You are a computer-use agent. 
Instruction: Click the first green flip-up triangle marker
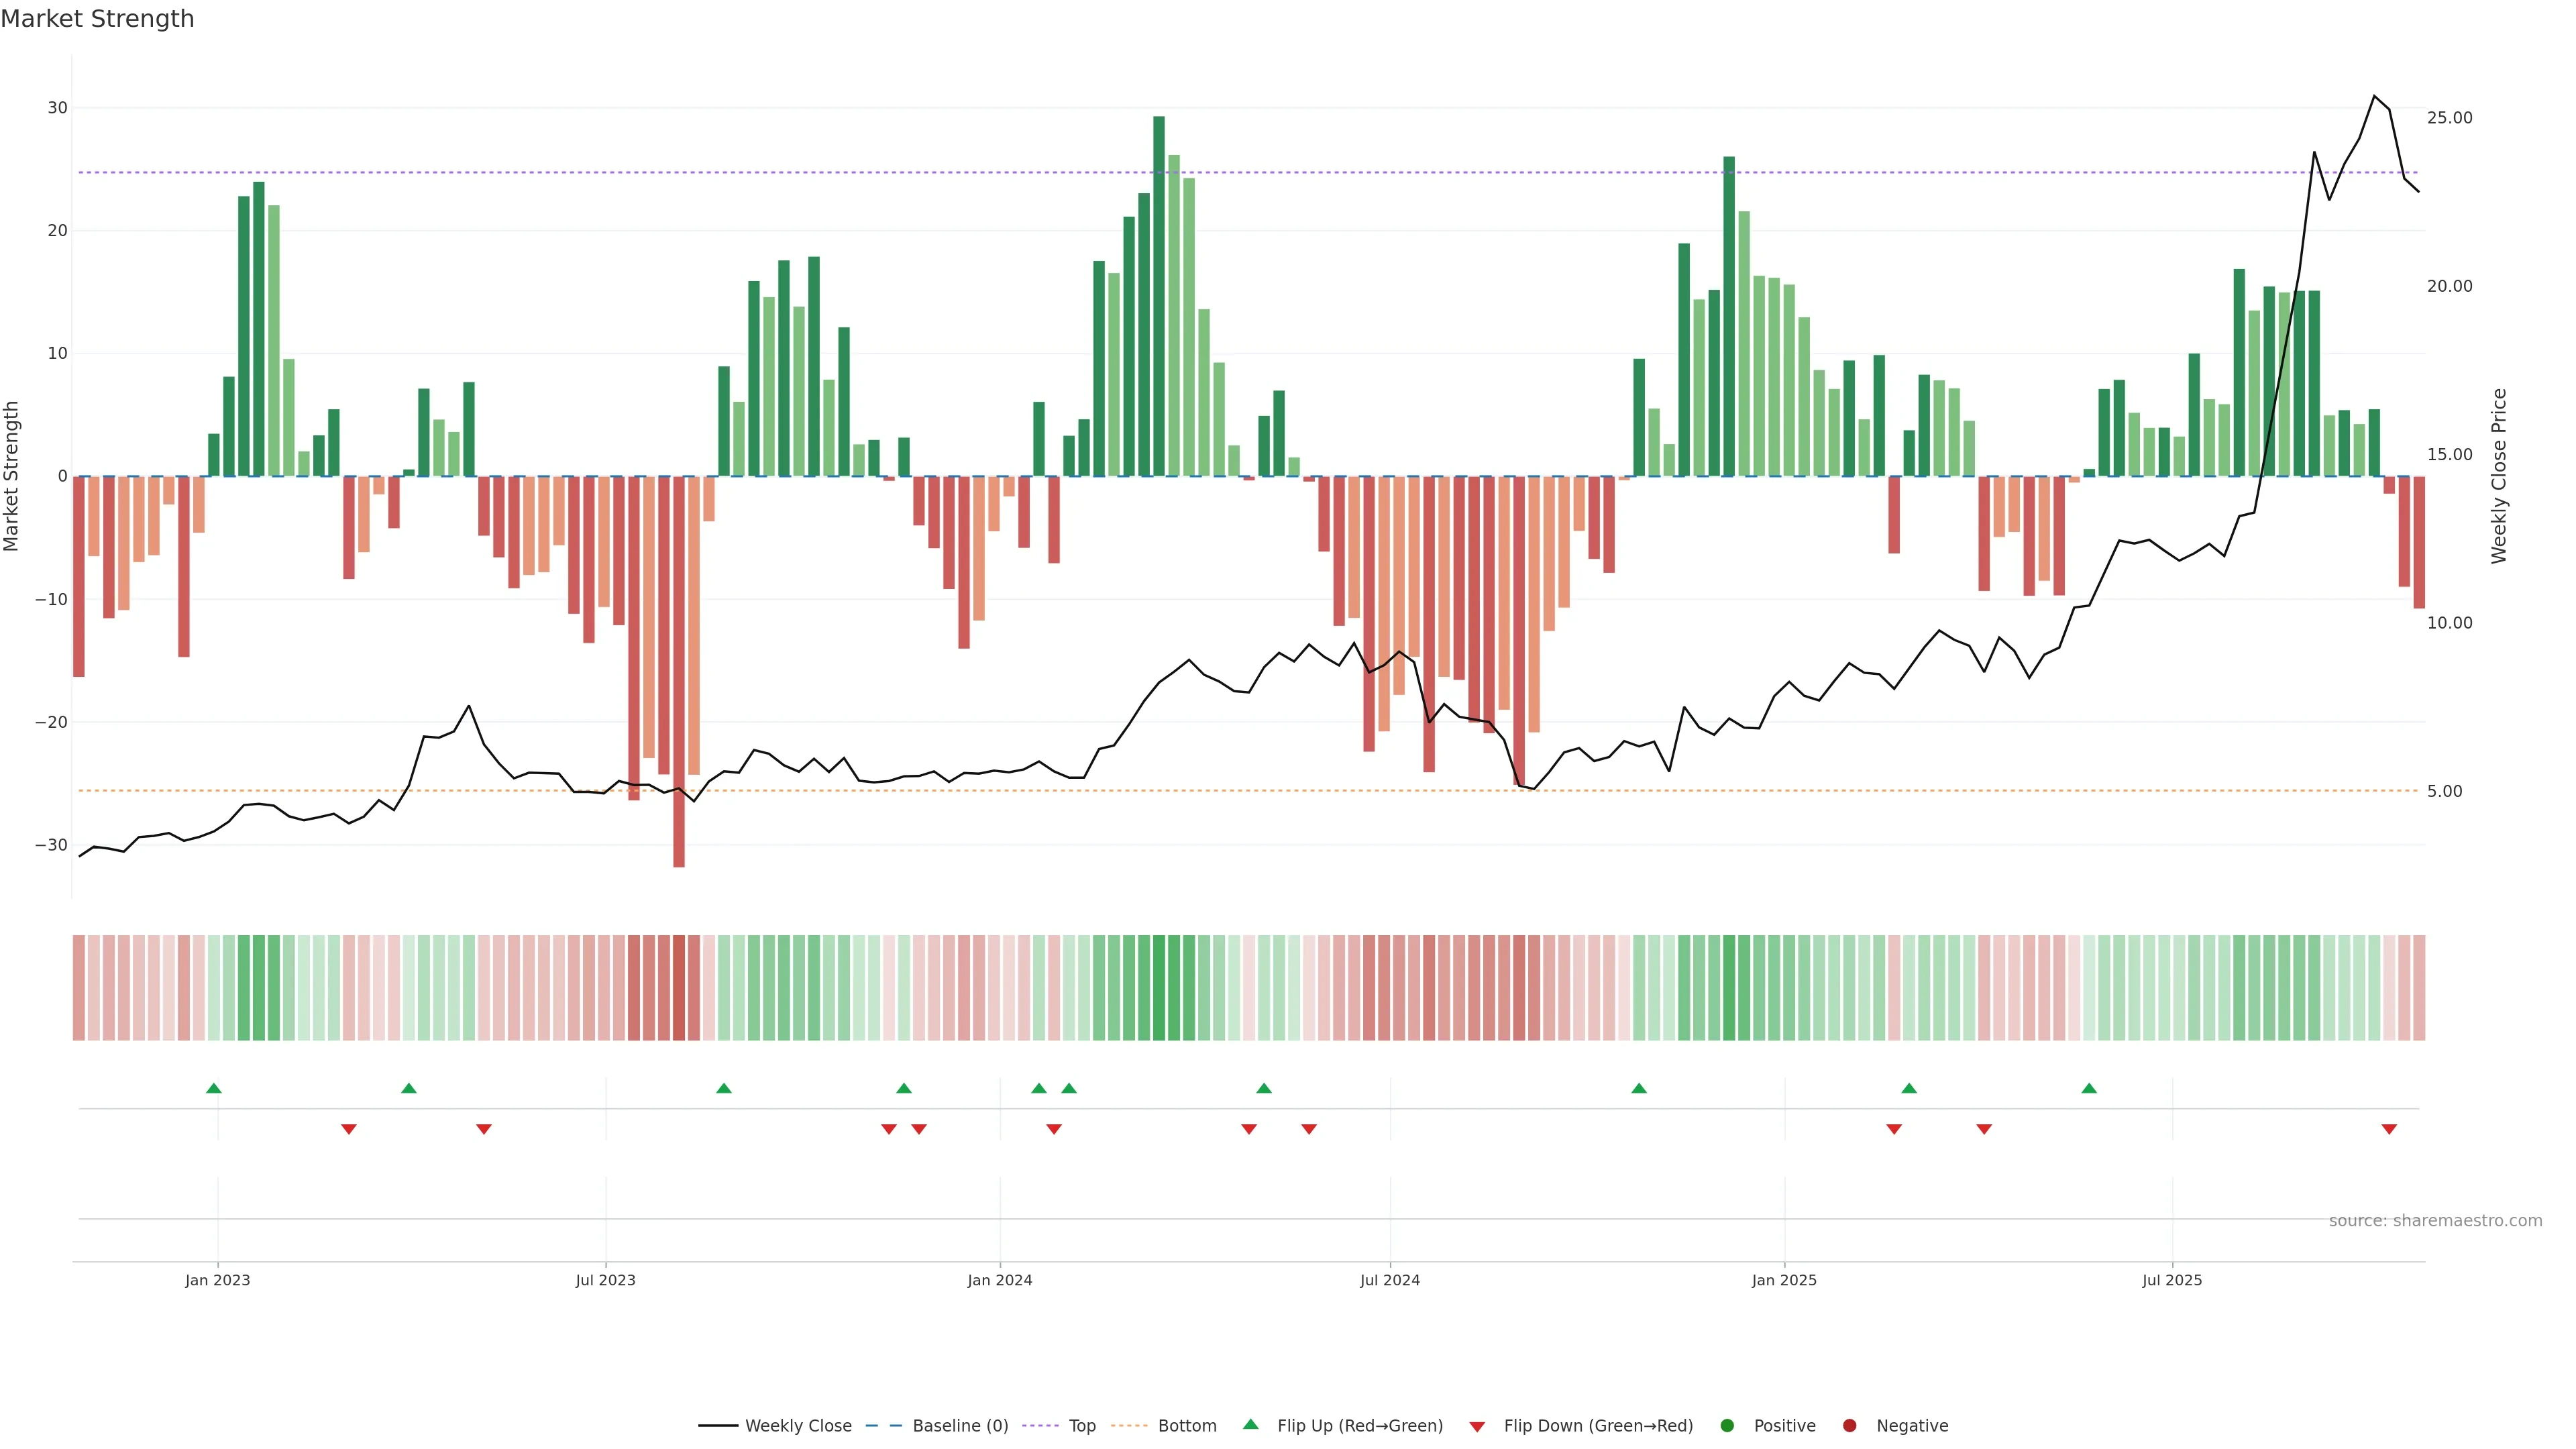pyautogui.click(x=213, y=1088)
